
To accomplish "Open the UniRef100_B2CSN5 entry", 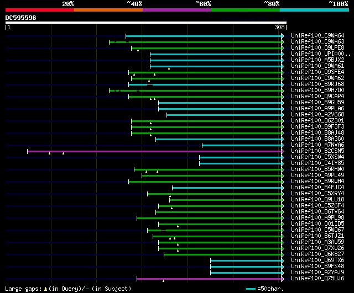I will [x=317, y=151].
